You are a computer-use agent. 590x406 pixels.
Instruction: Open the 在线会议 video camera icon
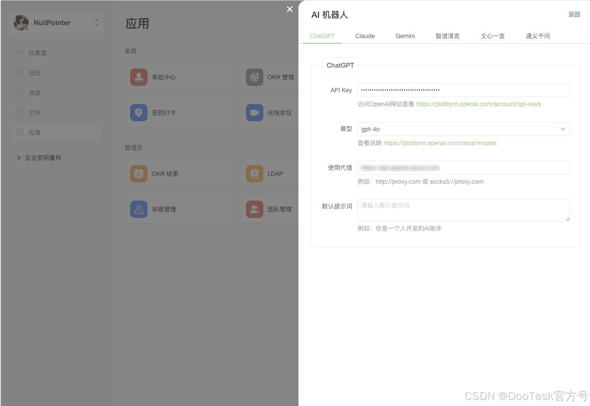255,113
